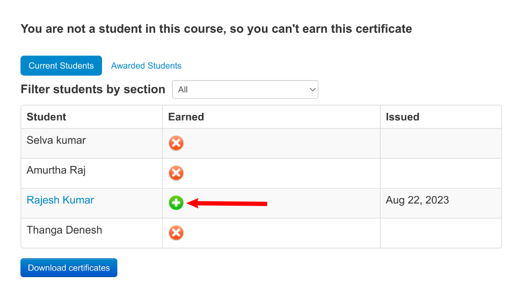Select the Selva kumar name cell

[56, 141]
